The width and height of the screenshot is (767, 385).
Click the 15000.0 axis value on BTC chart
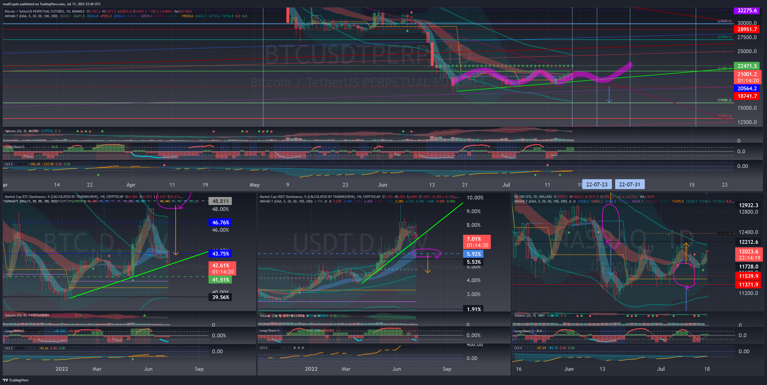tap(747, 108)
